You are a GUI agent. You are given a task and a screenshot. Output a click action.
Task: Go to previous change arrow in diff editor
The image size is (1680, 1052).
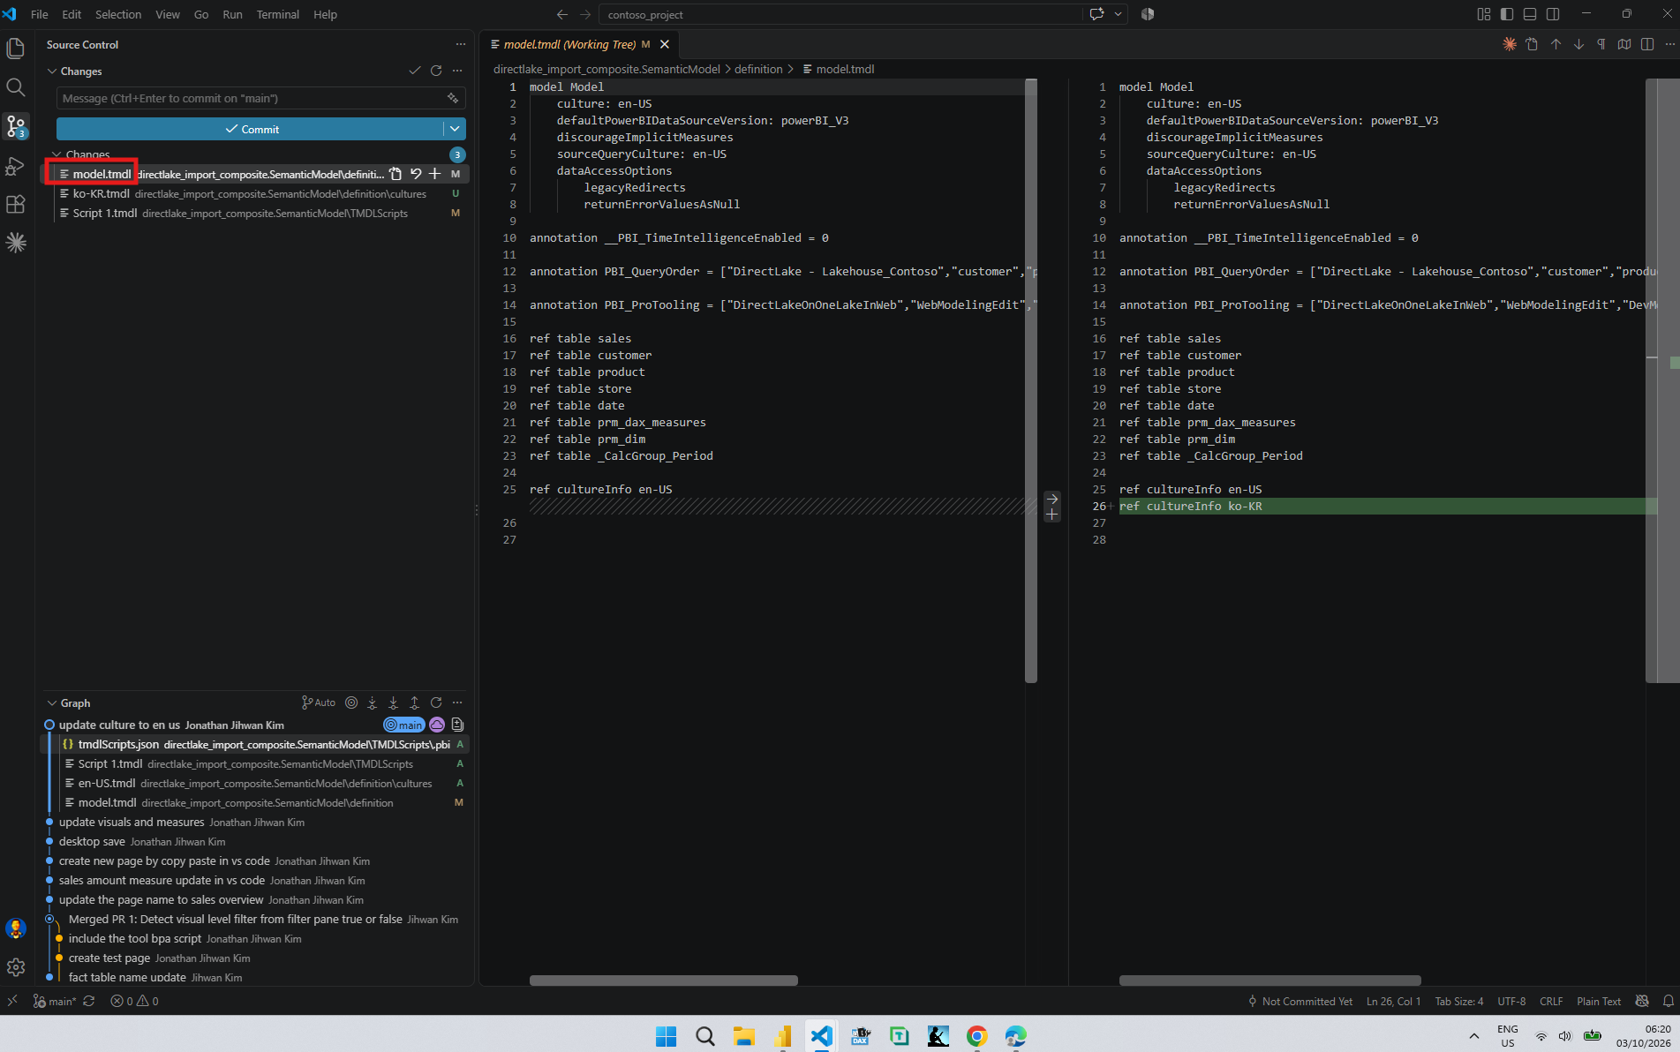[1556, 44]
